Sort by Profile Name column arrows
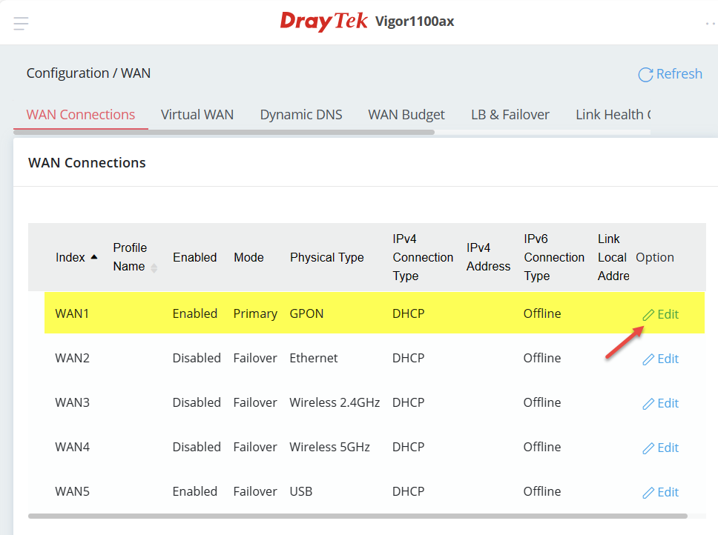The height and width of the screenshot is (535, 718). click(154, 267)
